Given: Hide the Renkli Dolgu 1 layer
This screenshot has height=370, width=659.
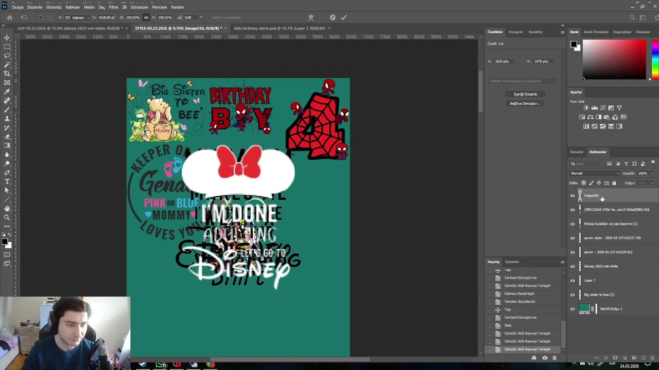Looking at the screenshot, I should pyautogui.click(x=573, y=309).
